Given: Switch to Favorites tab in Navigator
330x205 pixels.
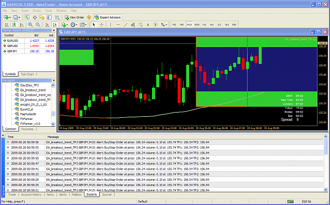Looking at the screenshot, I should tap(27, 129).
